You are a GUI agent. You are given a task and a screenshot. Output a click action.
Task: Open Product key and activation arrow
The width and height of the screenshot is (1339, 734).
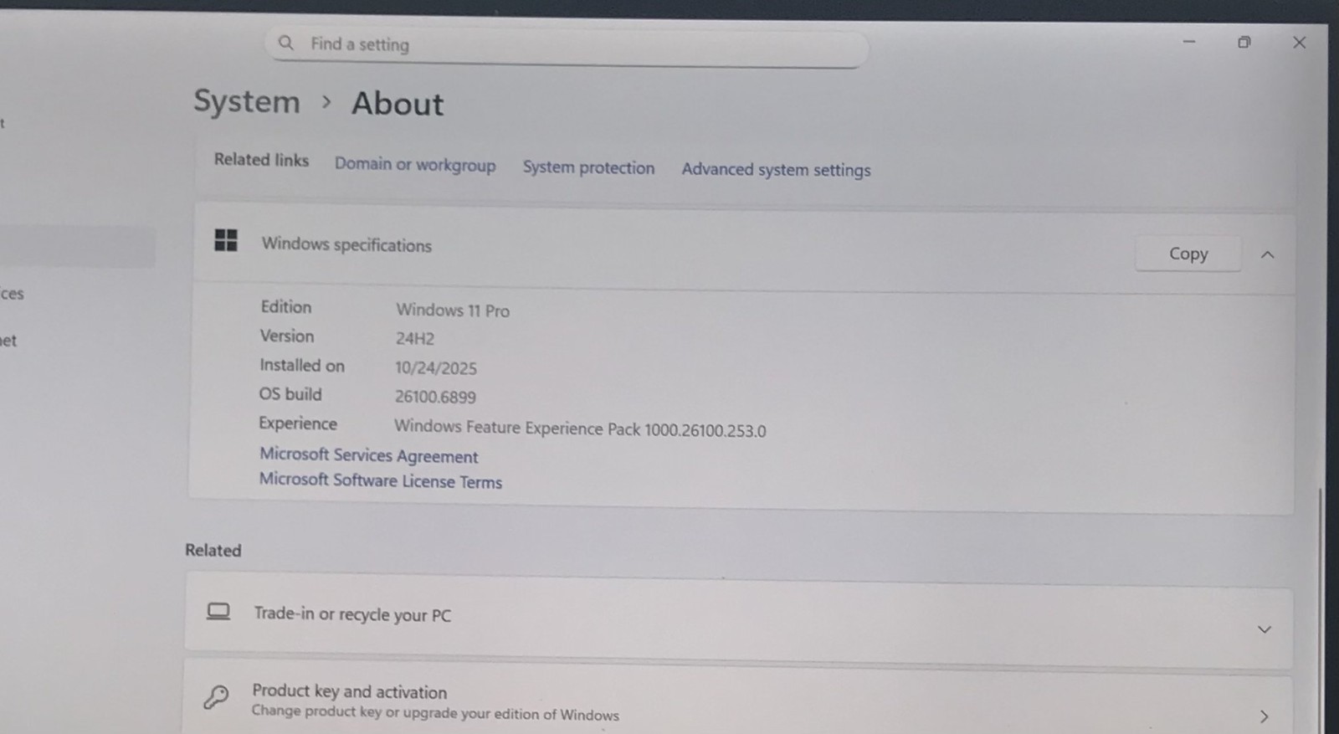click(x=1264, y=716)
